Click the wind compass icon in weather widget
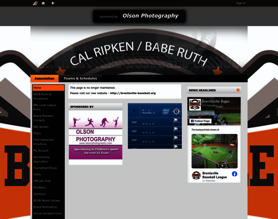The width and height of the screenshot is (278, 219). tap(176, 111)
